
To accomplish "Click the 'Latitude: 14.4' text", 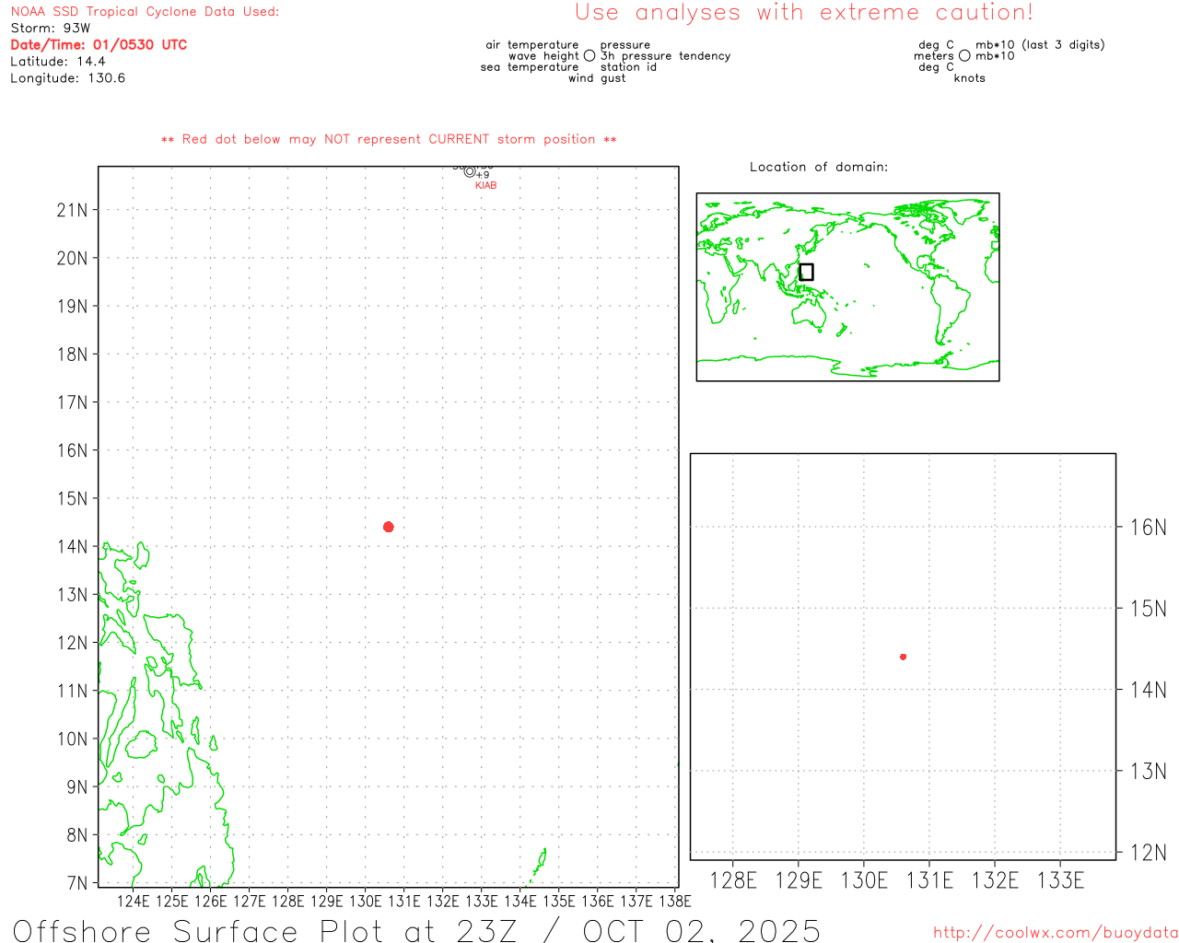I will pos(58,62).
